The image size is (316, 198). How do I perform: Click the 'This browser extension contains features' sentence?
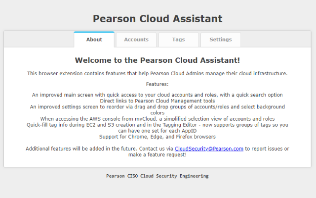click(158, 73)
